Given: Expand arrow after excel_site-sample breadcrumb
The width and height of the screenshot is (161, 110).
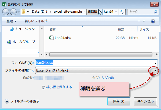Looking at the screenshot, I should pos(84,12).
